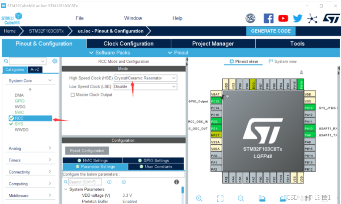Select the BOOT0 pin on top row
This screenshot has width=341, height=204.
pos(253,84)
